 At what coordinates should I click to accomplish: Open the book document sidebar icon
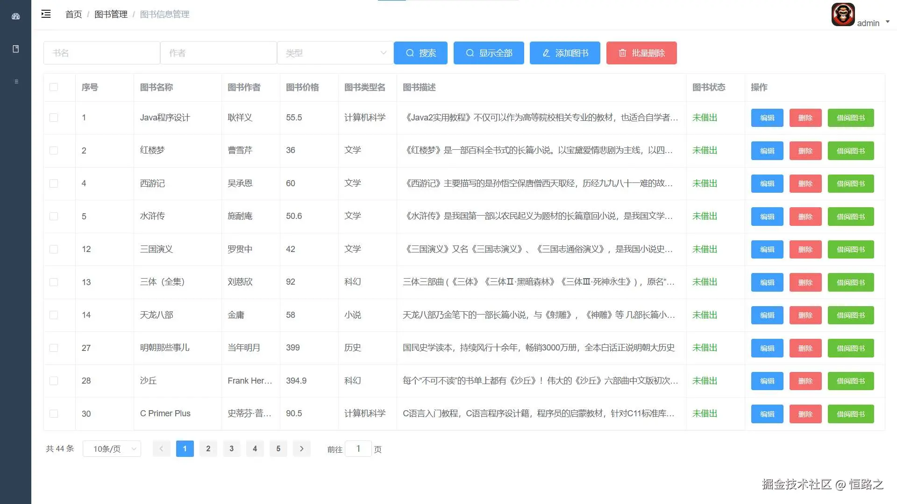pos(16,49)
